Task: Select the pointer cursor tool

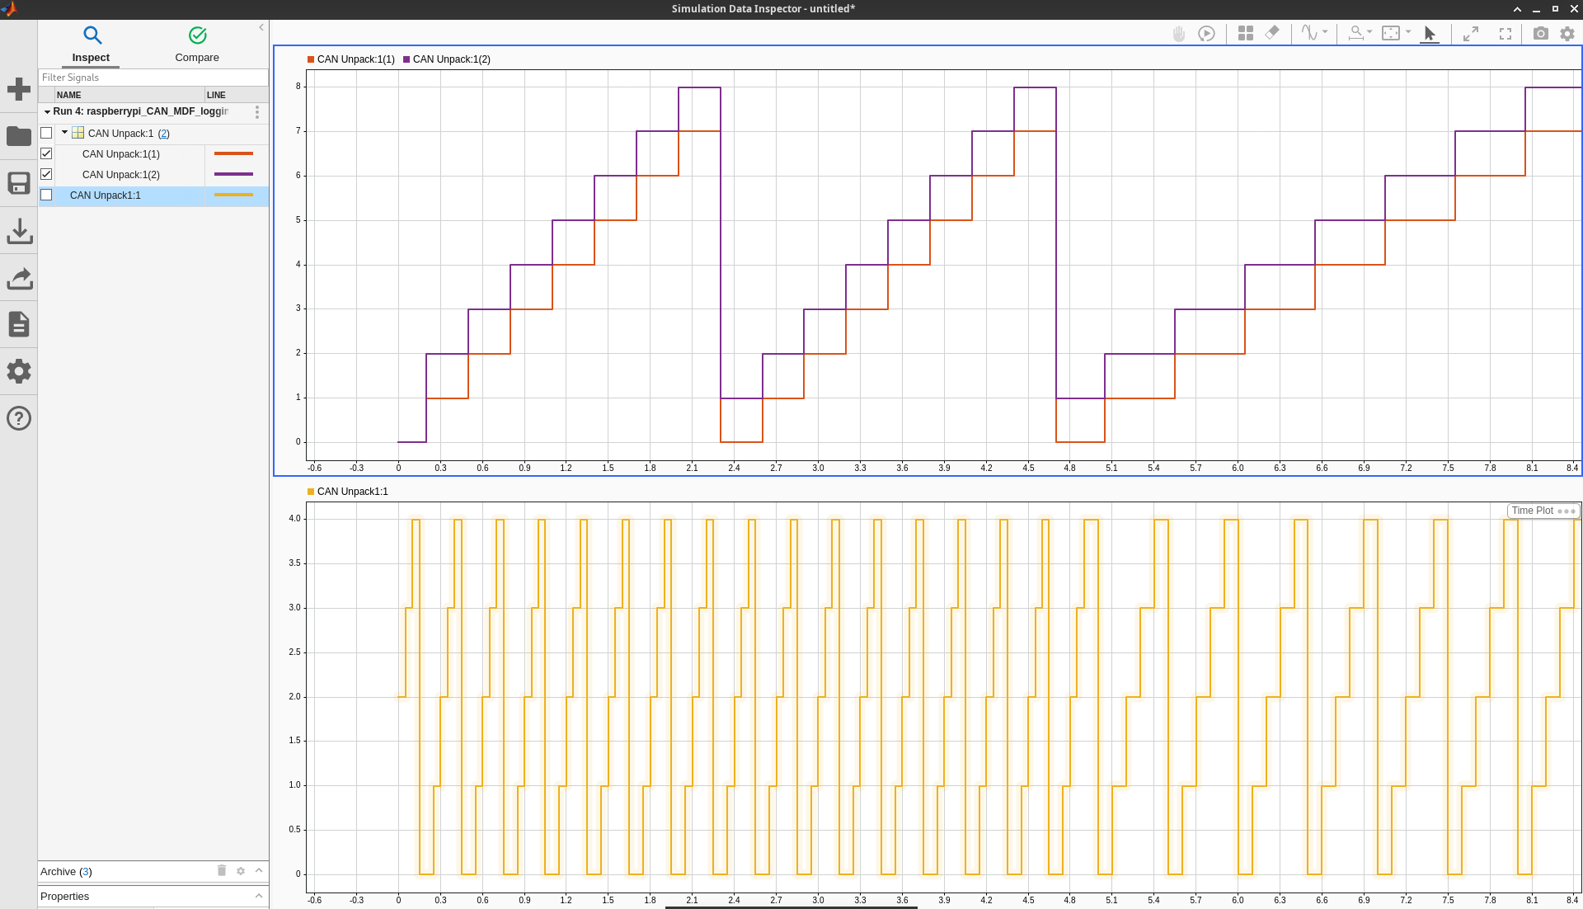Action: (1430, 33)
